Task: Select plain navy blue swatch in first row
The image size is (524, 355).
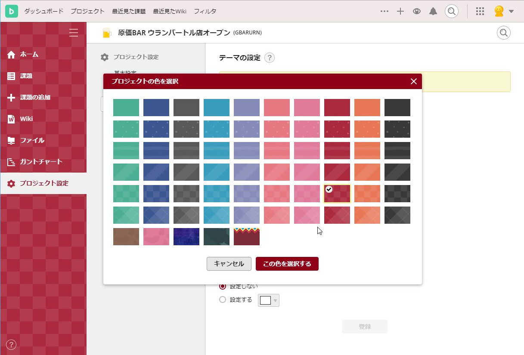Action: coord(156,108)
